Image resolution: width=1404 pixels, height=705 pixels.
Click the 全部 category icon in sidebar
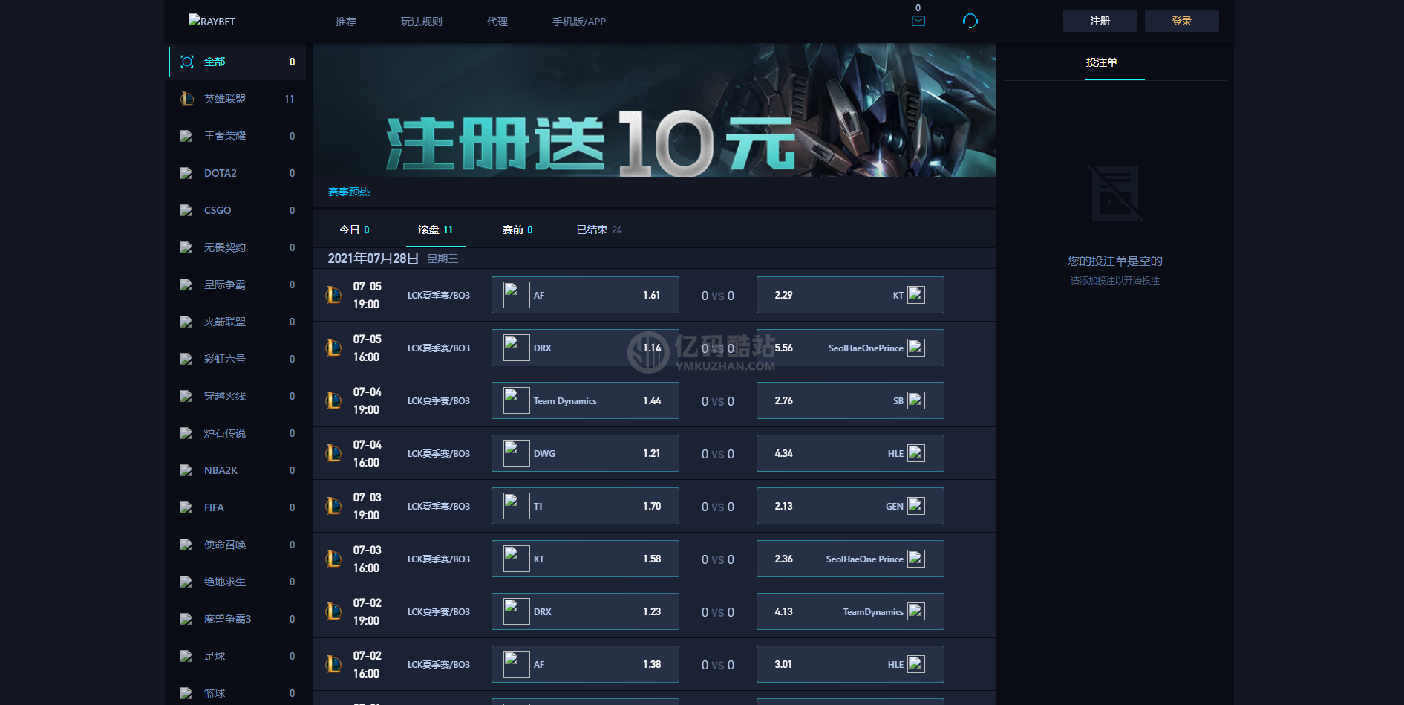click(187, 62)
